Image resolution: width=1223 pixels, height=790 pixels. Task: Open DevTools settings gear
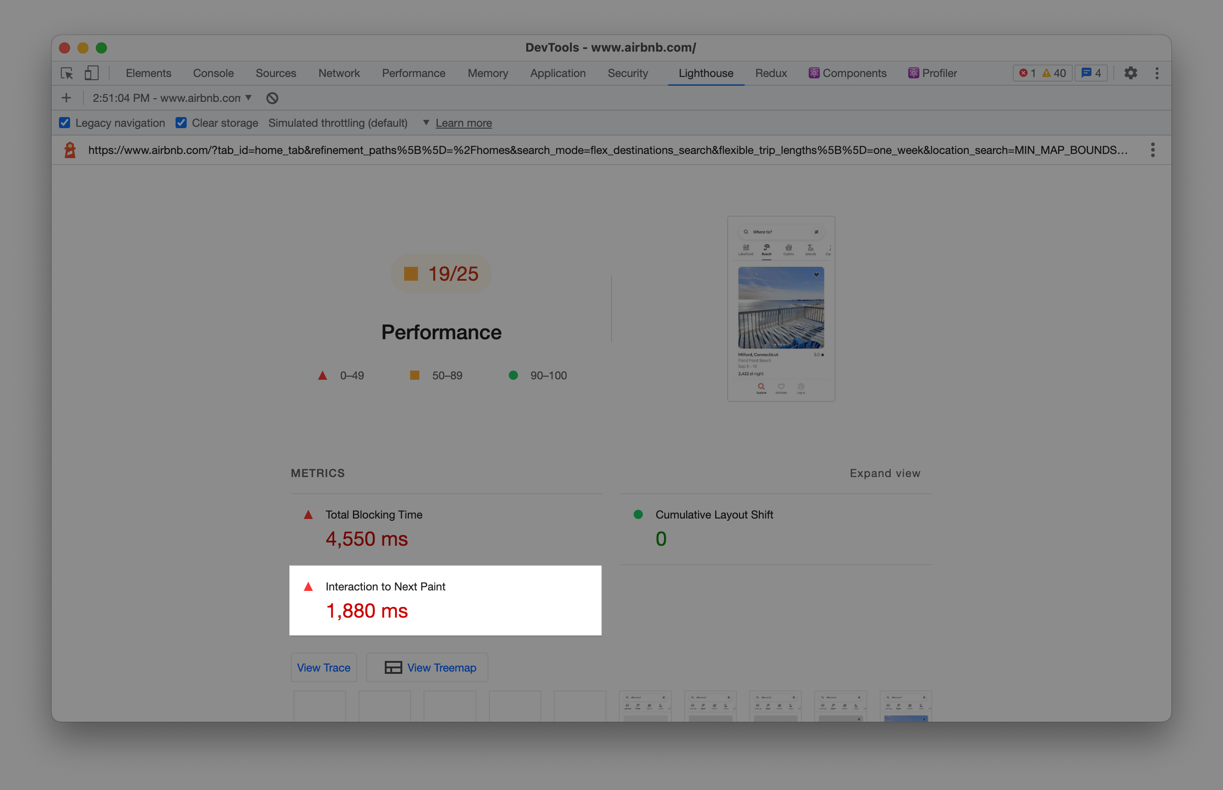point(1132,73)
